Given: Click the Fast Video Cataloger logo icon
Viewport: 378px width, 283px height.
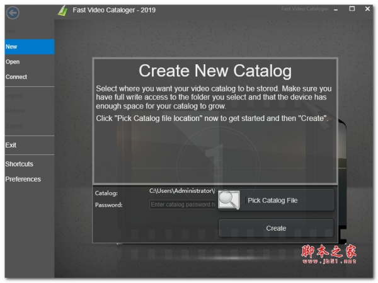Looking at the screenshot, I should tap(63, 11).
